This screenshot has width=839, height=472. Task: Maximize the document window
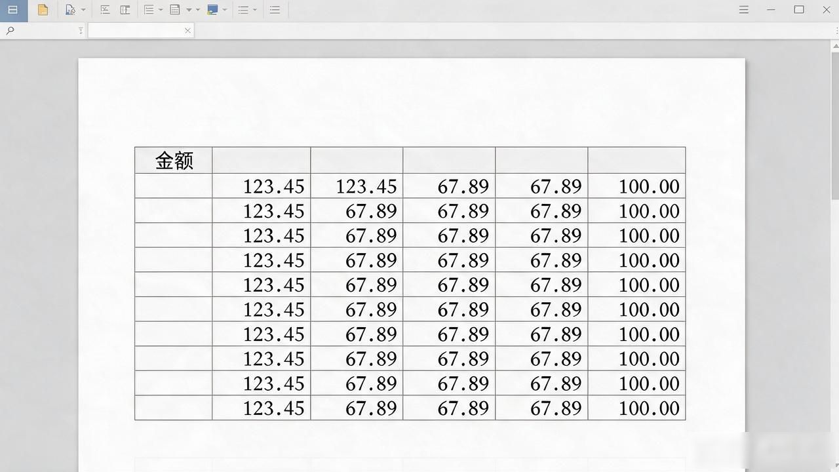[x=799, y=10]
